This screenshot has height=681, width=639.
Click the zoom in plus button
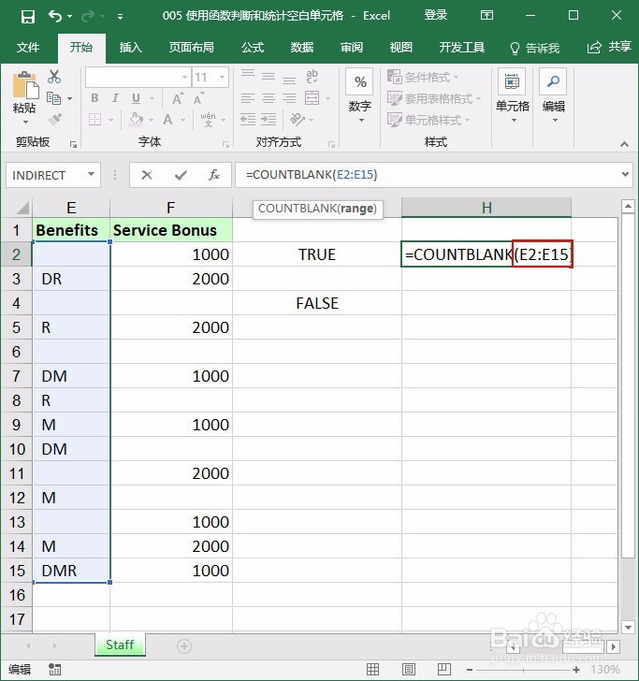[x=576, y=670]
